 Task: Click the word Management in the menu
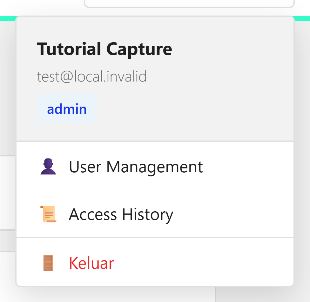click(x=154, y=167)
